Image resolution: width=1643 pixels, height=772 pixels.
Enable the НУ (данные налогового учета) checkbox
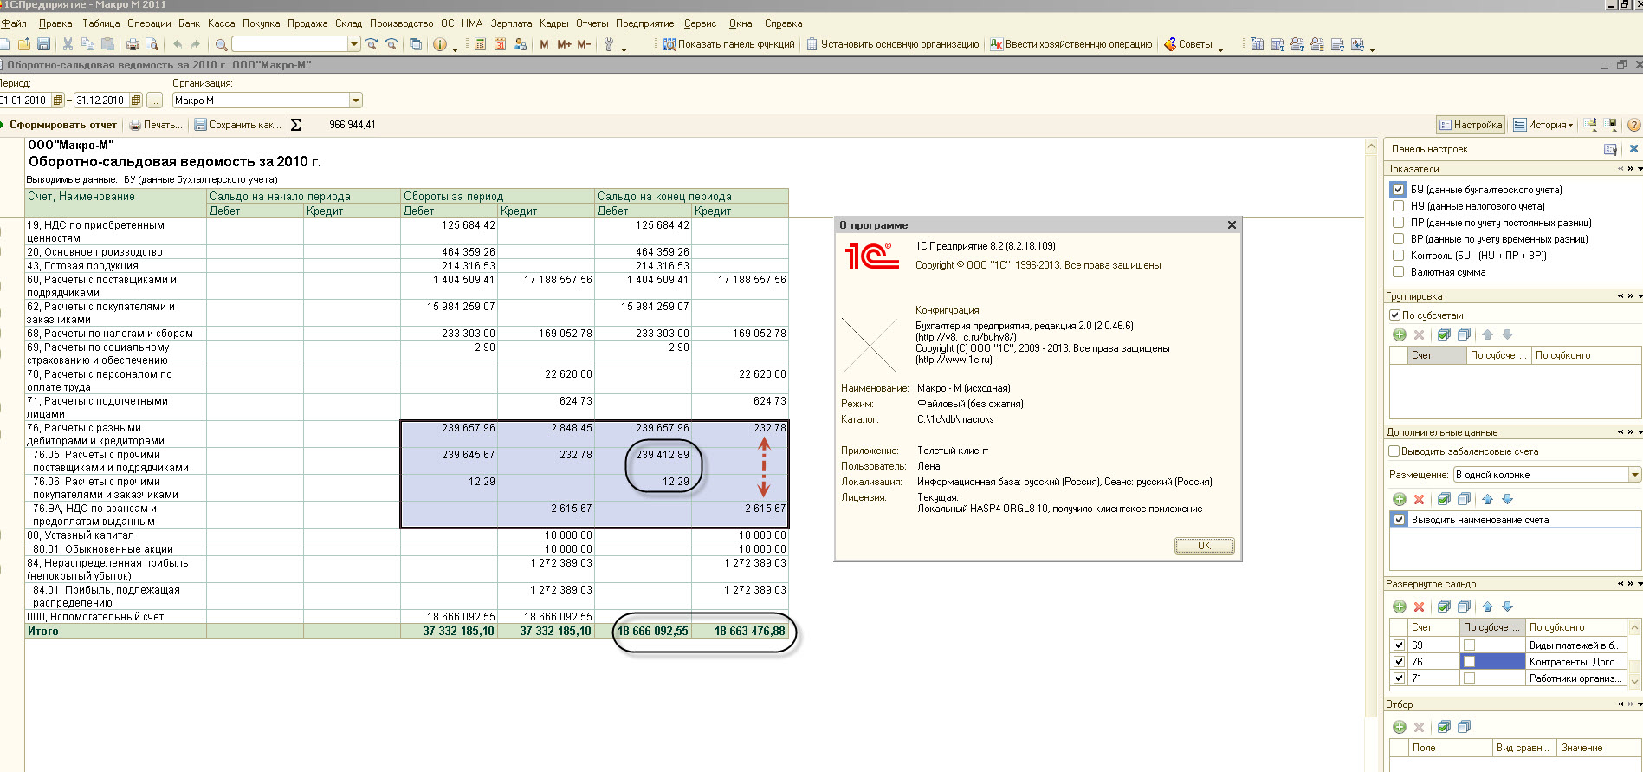pos(1397,206)
